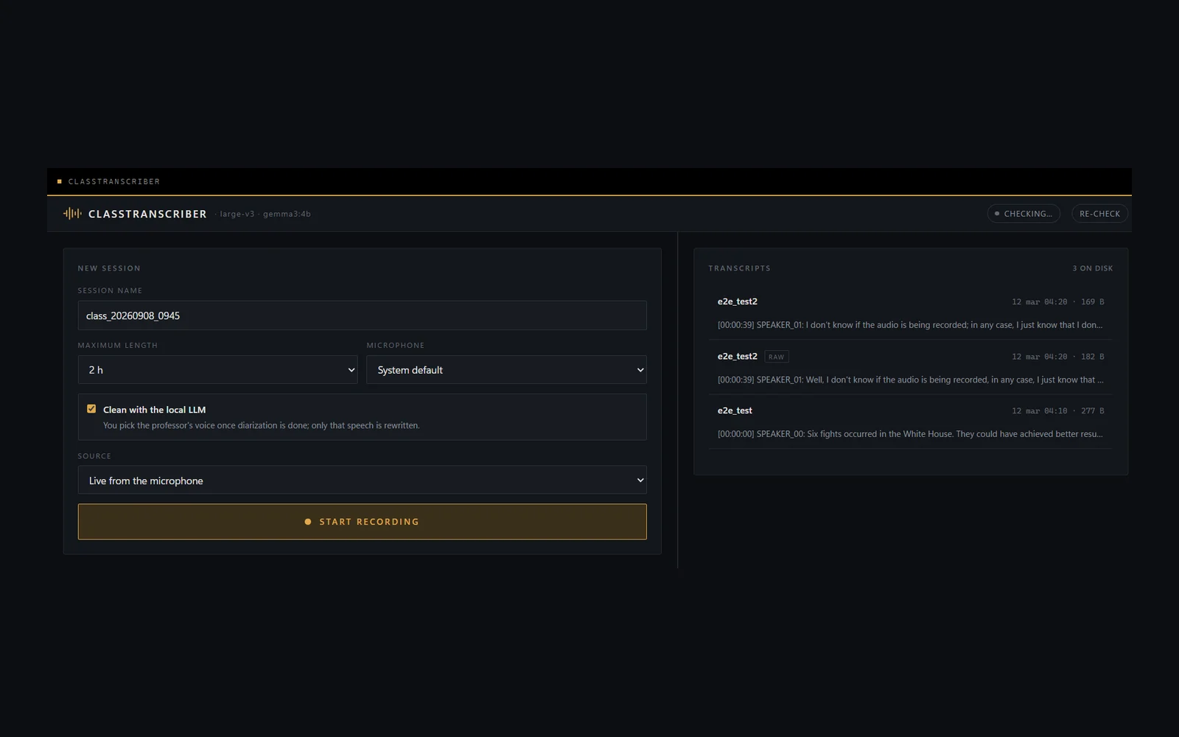Screen dimensions: 1179x737
Task: Click the ClassTranscriber waveform logo icon
Action: tap(72, 214)
